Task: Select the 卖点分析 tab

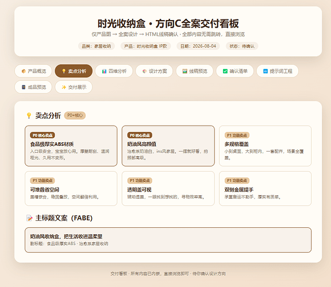Action: [x=74, y=71]
